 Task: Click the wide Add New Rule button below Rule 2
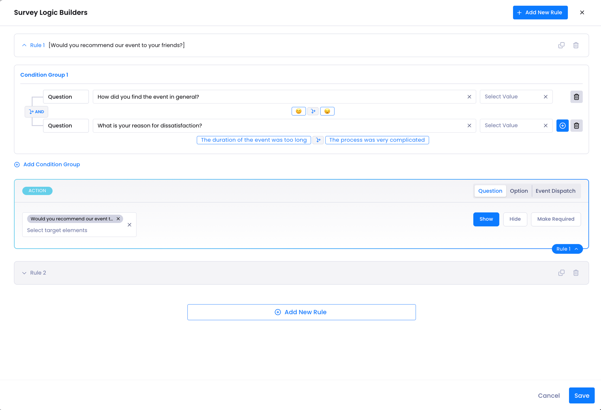[x=301, y=312]
